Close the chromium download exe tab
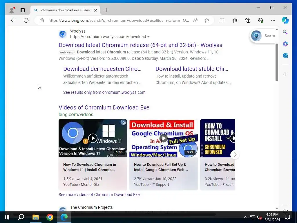Viewport: 297px width, 223px height. 96,10
